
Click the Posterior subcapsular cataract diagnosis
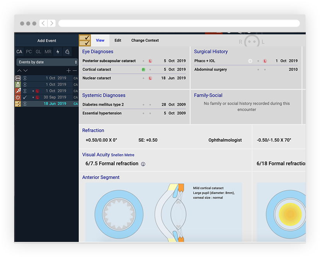point(109,61)
